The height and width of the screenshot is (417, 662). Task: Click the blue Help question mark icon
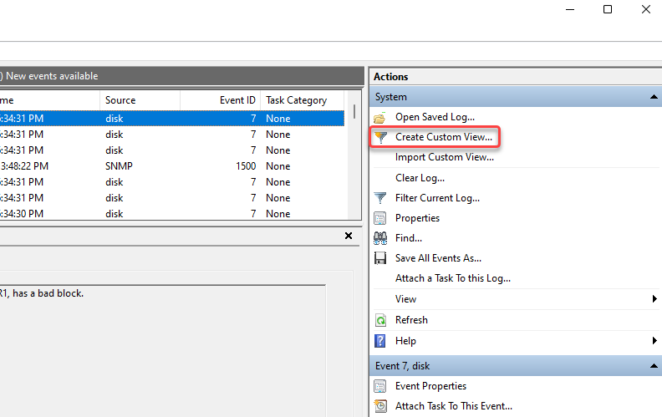tap(380, 341)
